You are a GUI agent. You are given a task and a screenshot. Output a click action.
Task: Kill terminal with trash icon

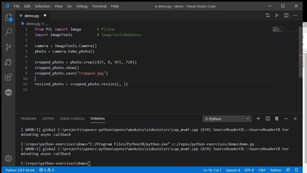[277, 119]
